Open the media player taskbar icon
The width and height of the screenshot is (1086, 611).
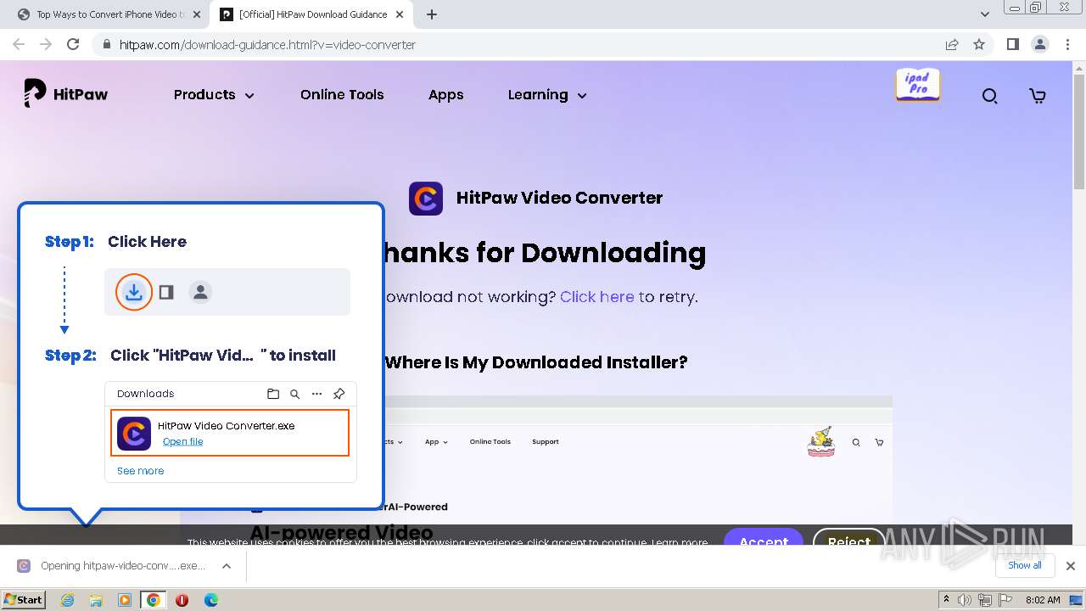[125, 600]
